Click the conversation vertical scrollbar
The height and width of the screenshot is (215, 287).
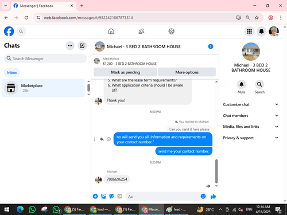point(216,171)
